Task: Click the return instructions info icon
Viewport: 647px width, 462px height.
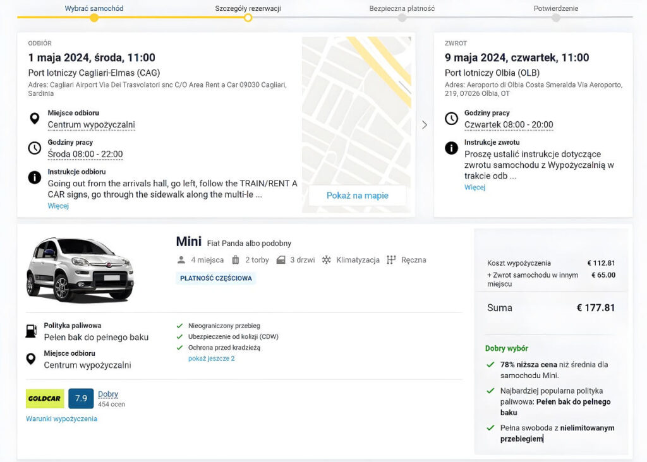Action: pos(451,148)
